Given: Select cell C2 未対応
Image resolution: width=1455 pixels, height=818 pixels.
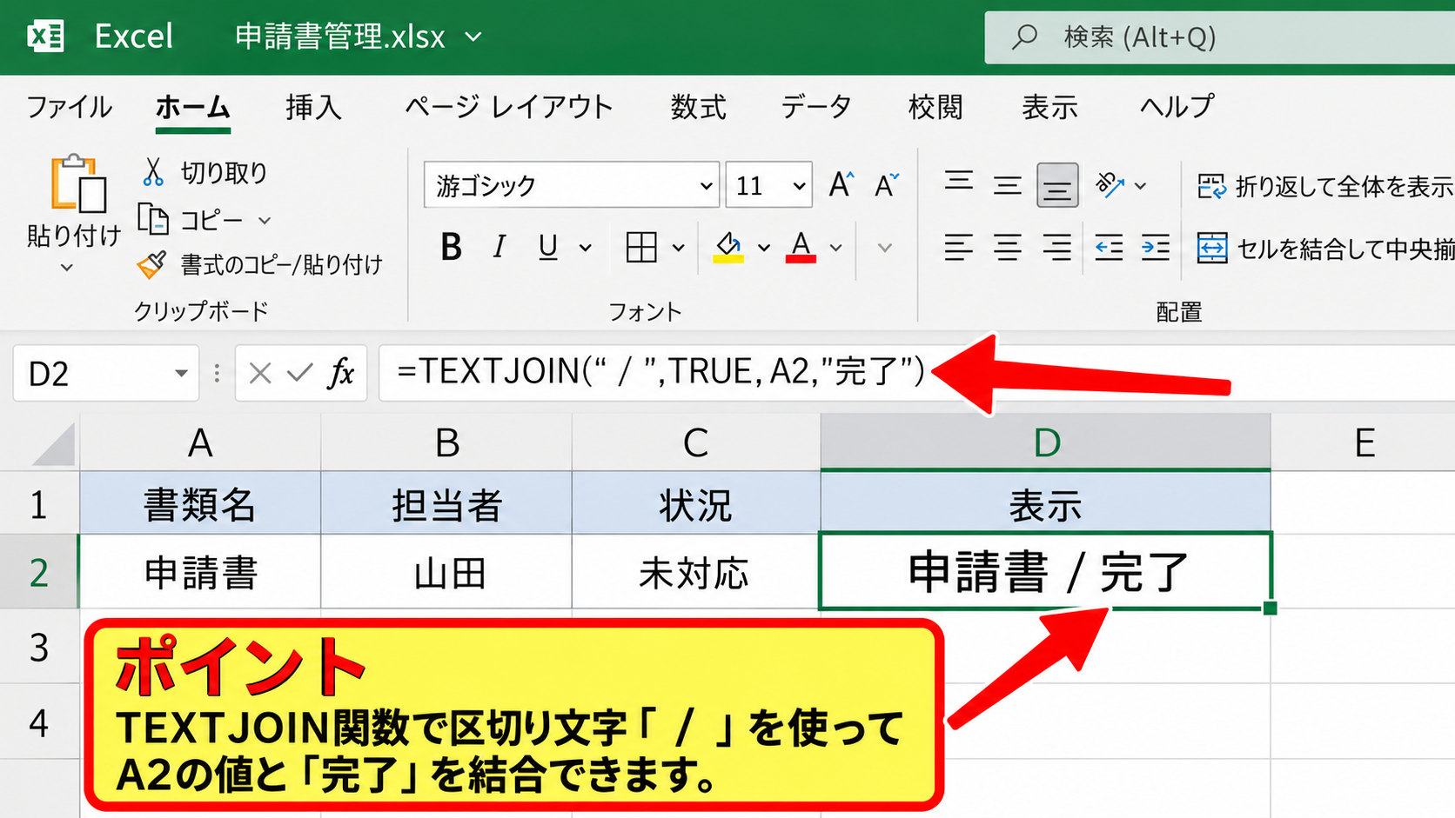Looking at the screenshot, I should coord(695,573).
